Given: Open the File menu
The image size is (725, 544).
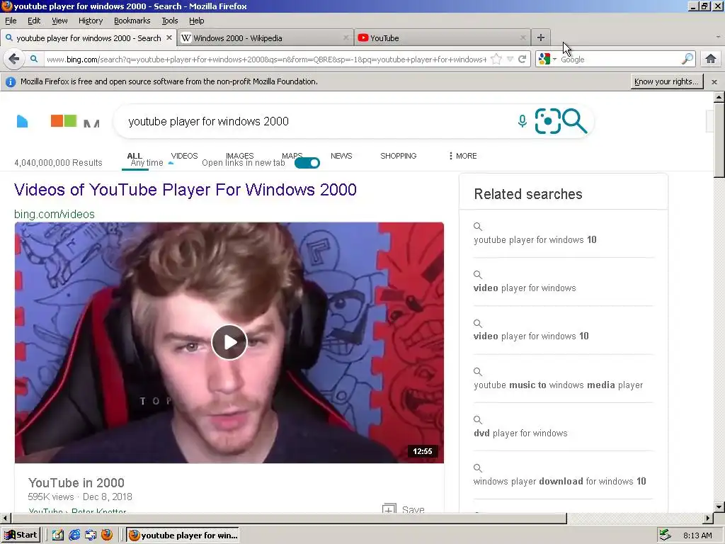Looking at the screenshot, I should [11, 21].
